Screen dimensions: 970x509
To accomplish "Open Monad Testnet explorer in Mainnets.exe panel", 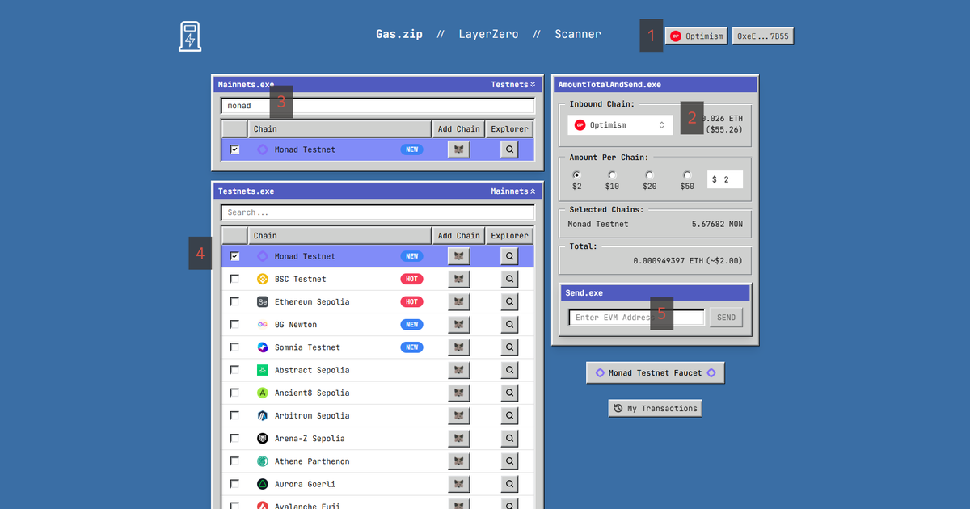I will pos(509,149).
